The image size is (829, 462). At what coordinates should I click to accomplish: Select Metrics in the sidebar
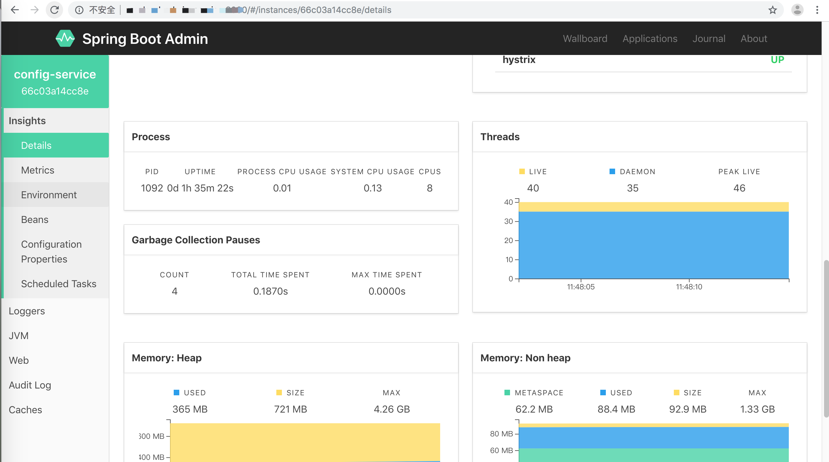point(38,170)
